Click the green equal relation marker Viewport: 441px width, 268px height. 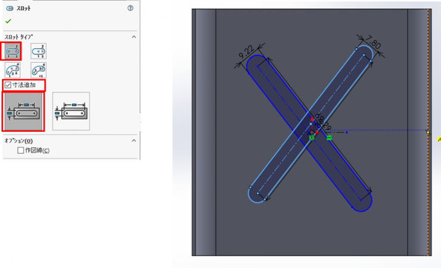tap(329, 138)
